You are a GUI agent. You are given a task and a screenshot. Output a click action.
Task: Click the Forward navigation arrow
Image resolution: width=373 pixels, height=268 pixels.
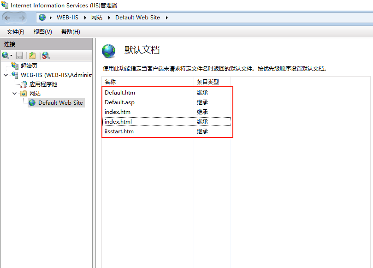click(x=22, y=18)
